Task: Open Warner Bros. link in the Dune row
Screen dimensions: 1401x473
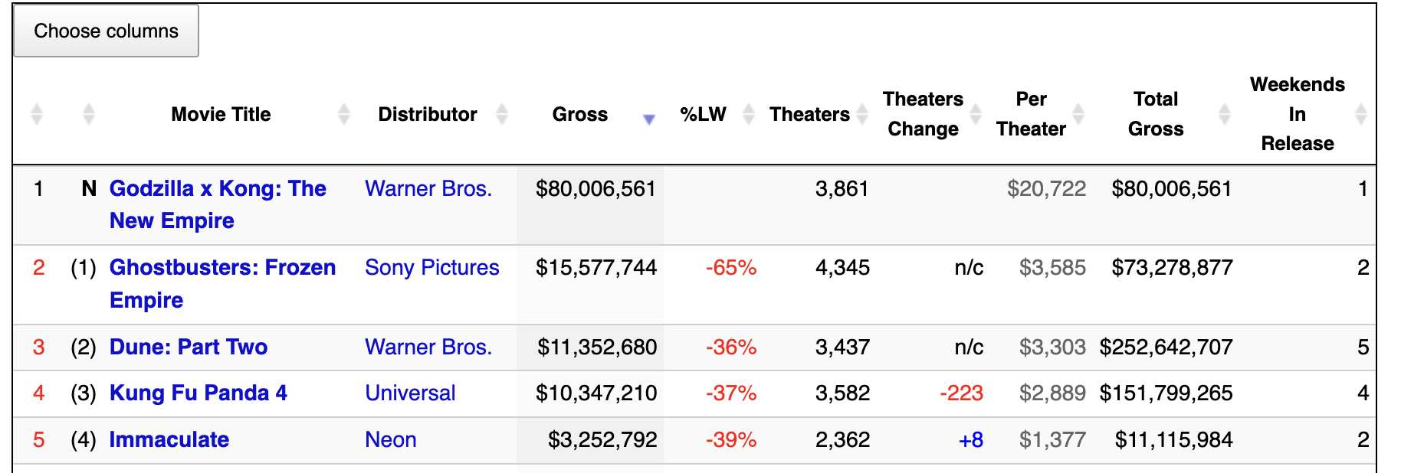Action: click(x=428, y=347)
